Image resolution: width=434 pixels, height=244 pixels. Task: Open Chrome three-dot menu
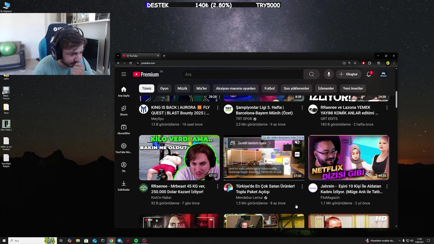coord(394,63)
